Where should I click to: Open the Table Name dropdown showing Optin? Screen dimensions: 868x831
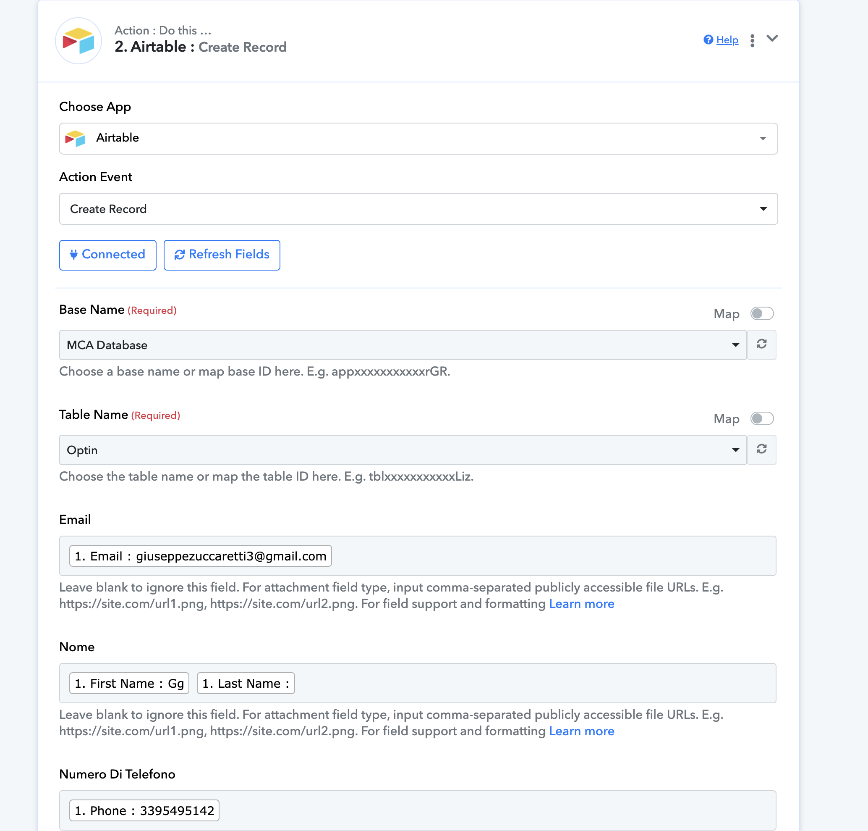(403, 450)
